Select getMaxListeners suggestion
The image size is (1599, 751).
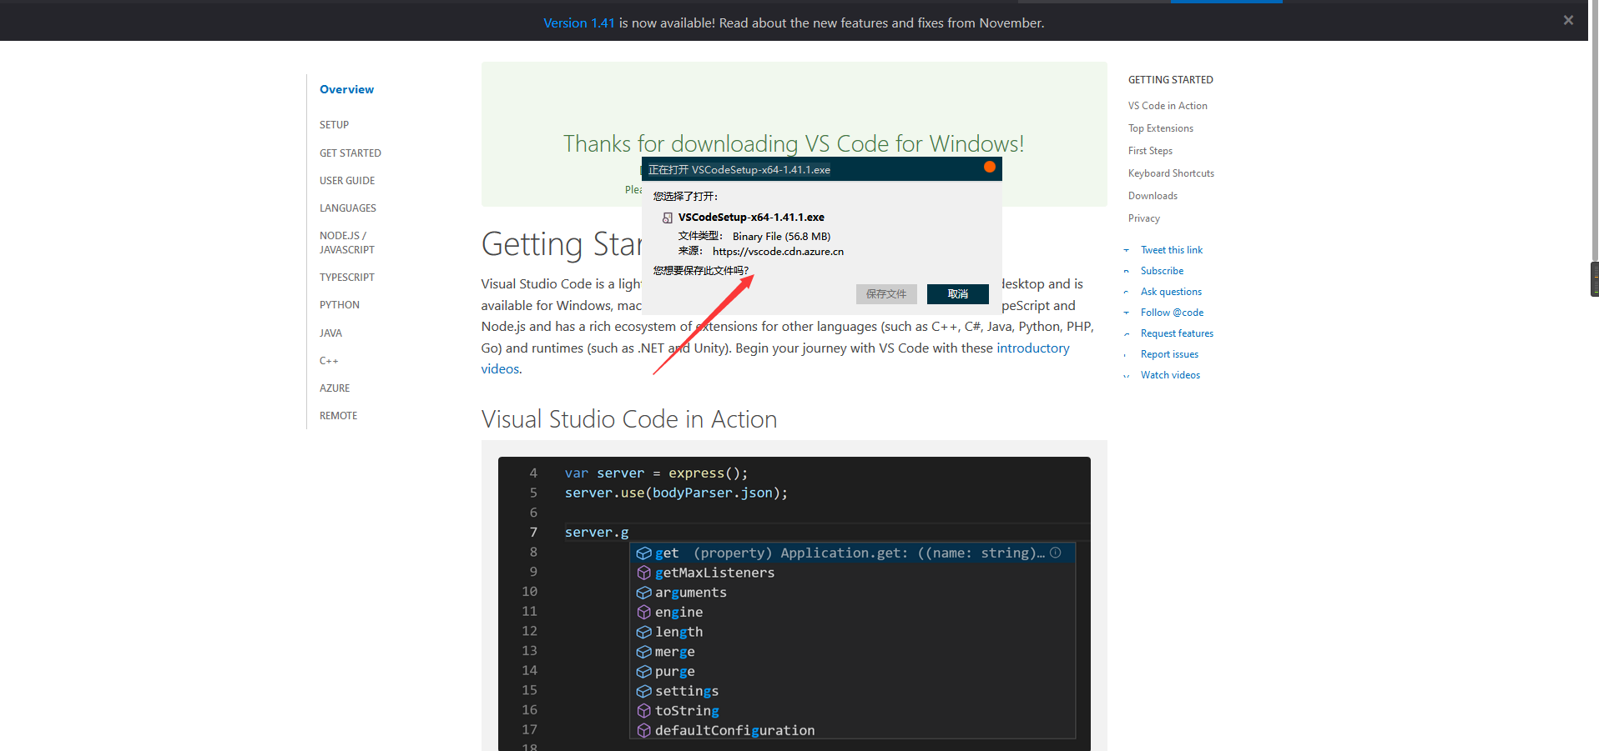(852, 573)
